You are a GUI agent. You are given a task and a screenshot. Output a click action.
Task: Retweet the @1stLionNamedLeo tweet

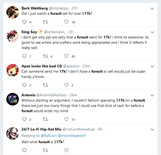(45, 150)
